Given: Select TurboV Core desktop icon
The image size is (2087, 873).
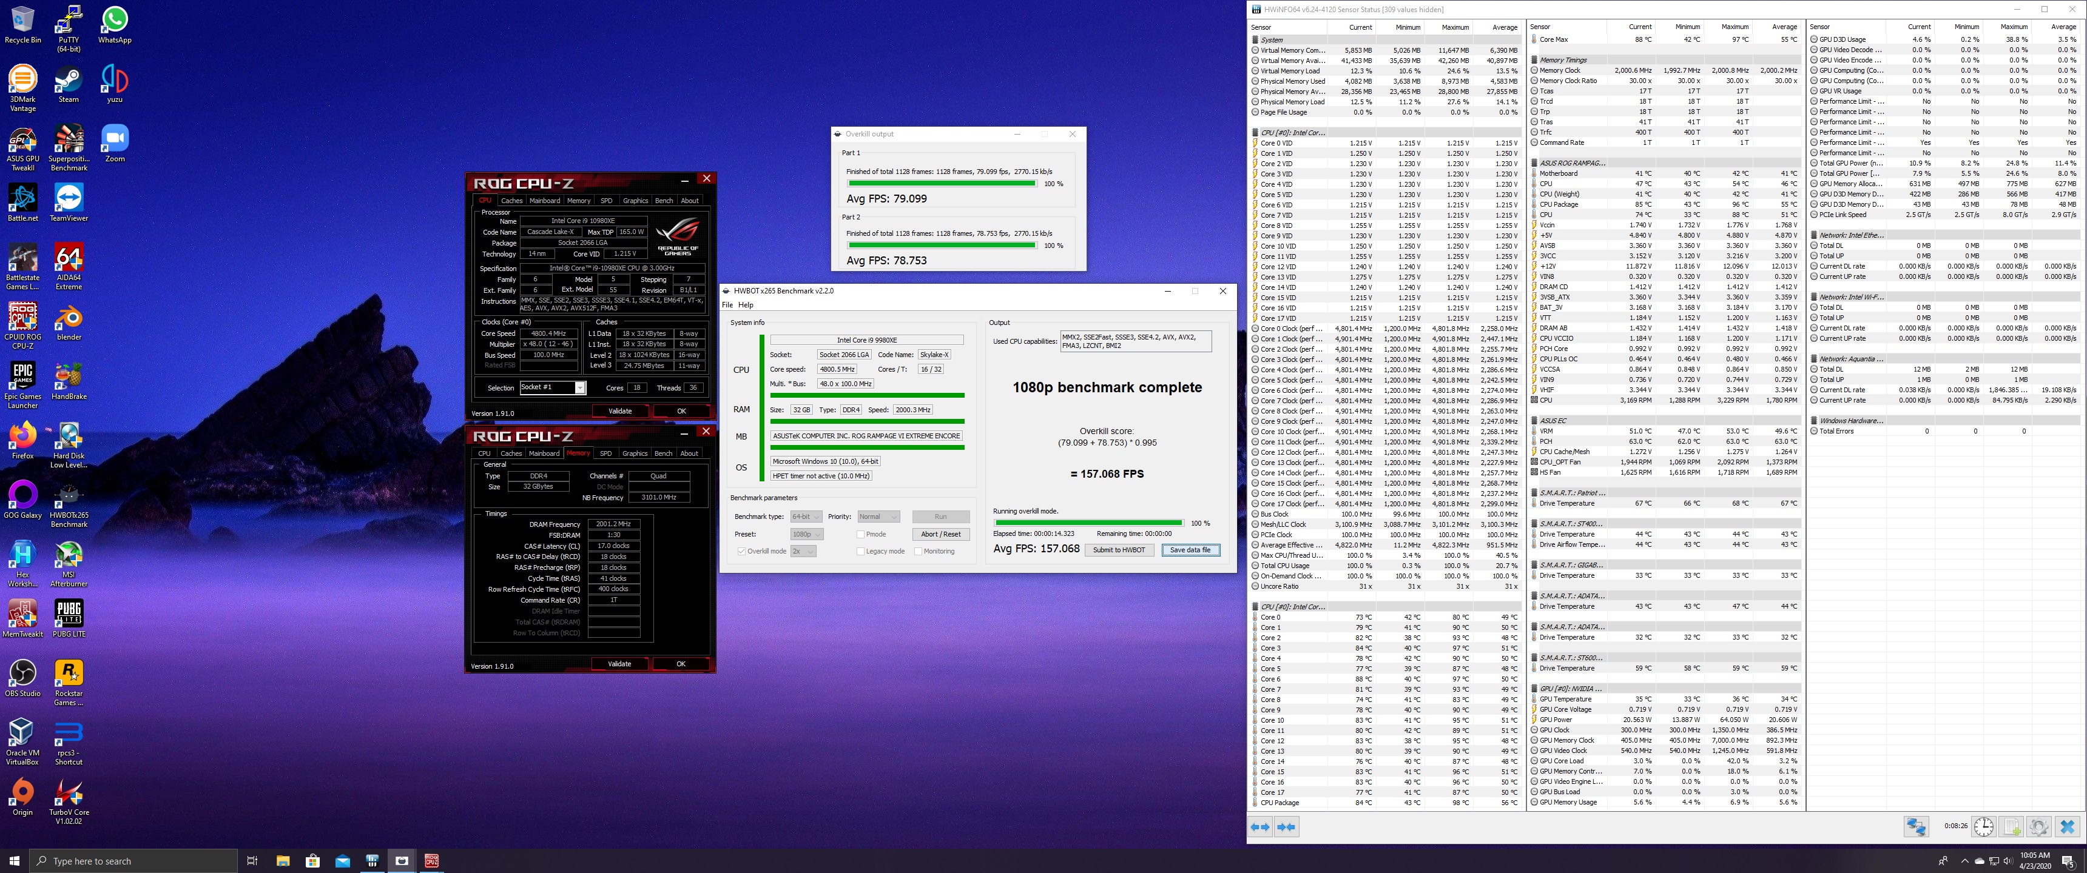Looking at the screenshot, I should 69,801.
